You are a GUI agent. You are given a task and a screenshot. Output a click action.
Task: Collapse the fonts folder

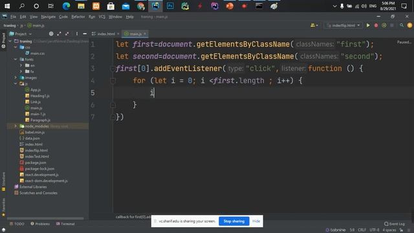pos(16,60)
